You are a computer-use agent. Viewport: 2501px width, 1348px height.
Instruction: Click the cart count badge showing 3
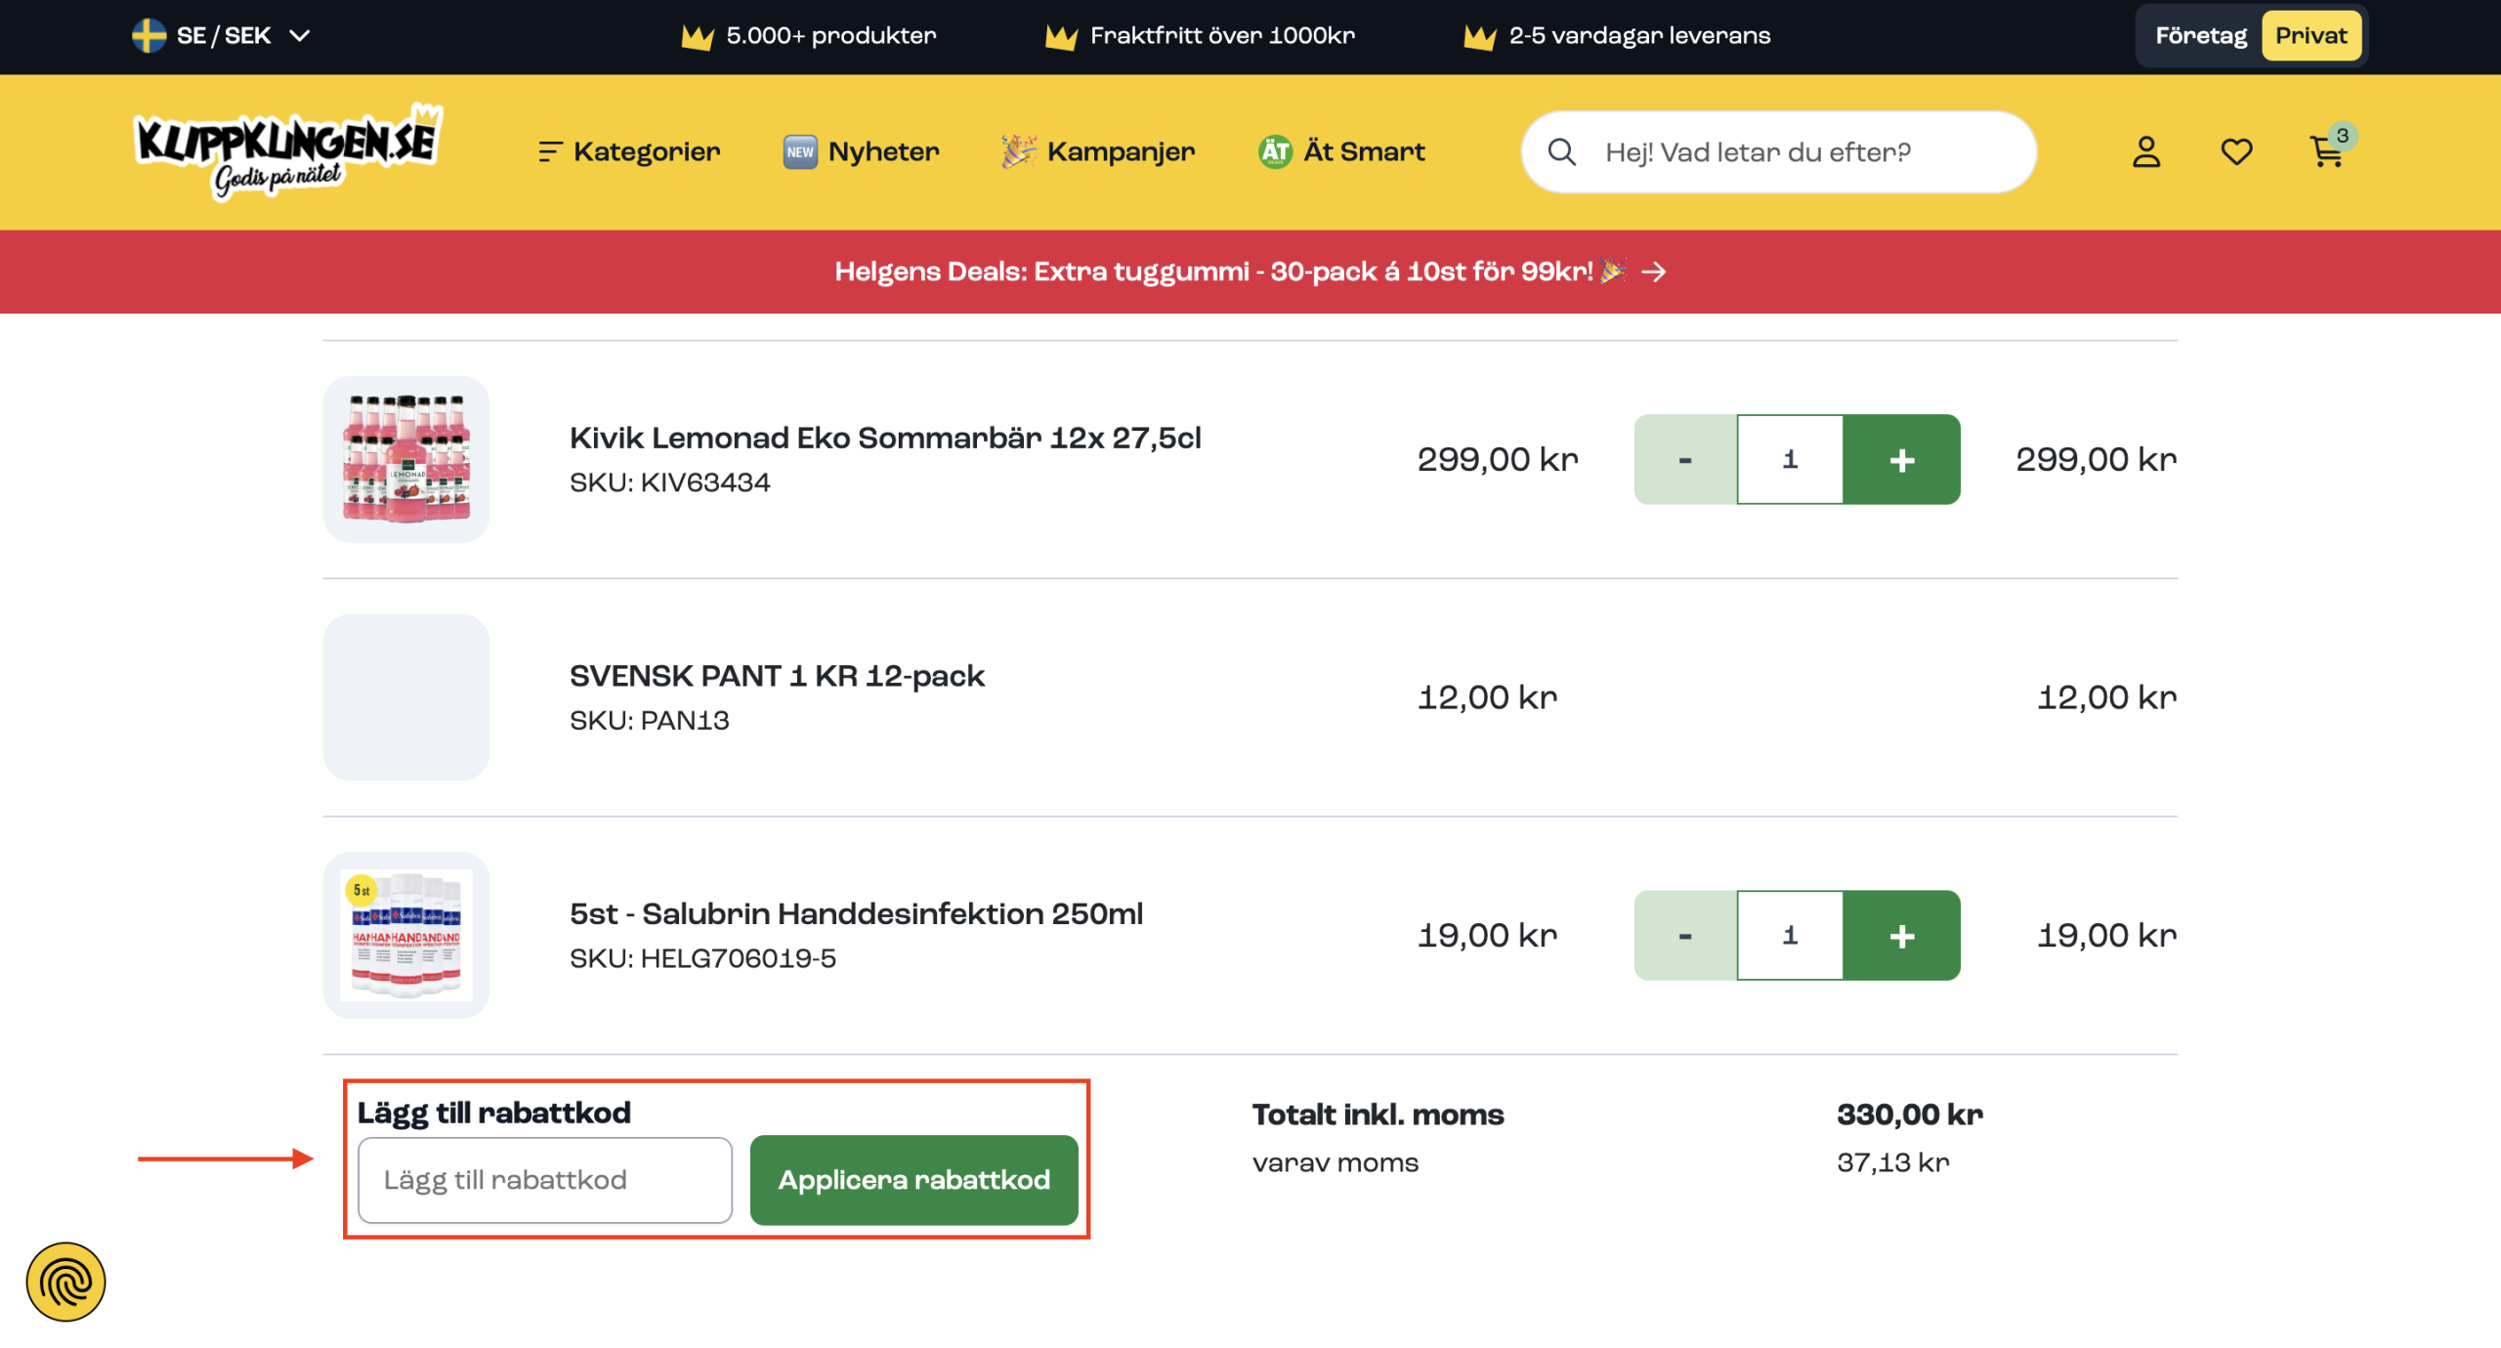click(2342, 136)
